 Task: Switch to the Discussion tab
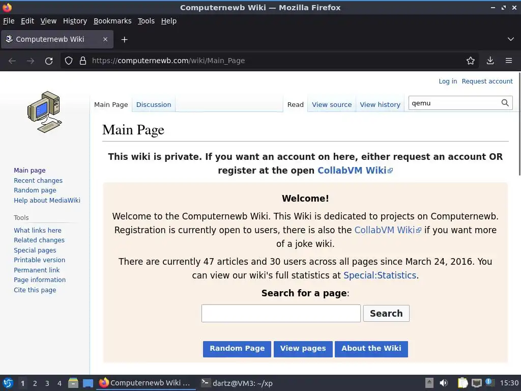154,104
